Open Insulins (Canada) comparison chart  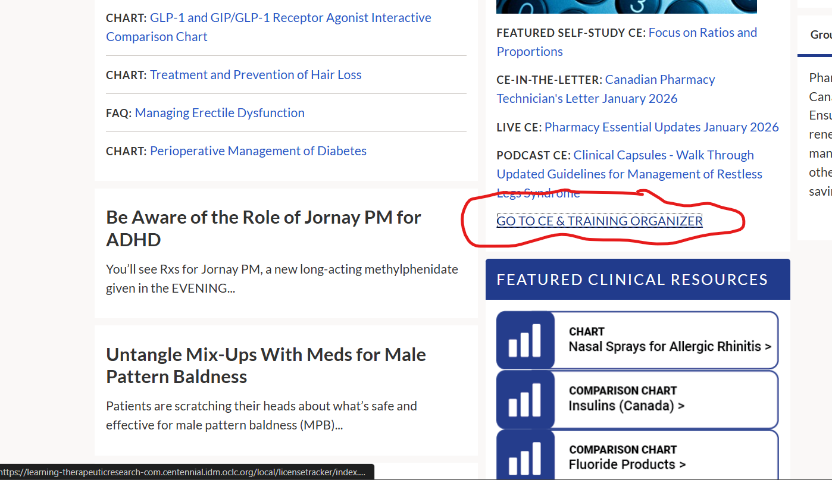tap(626, 406)
